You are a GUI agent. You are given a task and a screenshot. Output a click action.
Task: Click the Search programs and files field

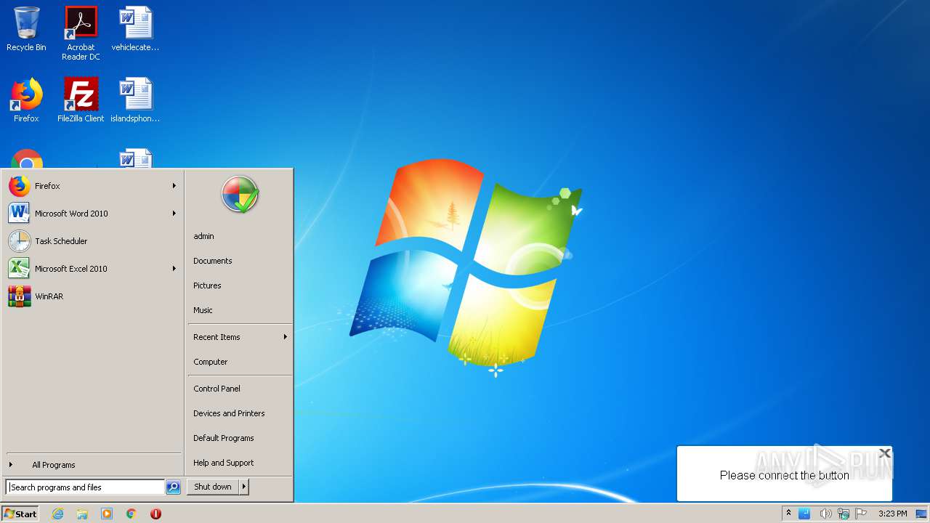[85, 487]
